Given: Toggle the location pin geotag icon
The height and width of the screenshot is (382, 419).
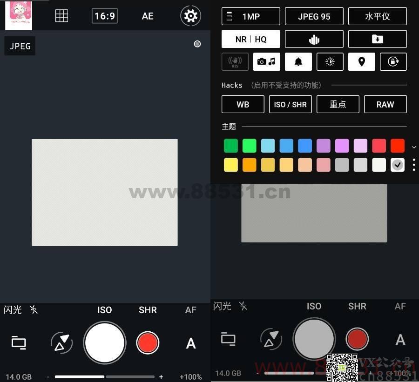Looking at the screenshot, I should coord(362,62).
